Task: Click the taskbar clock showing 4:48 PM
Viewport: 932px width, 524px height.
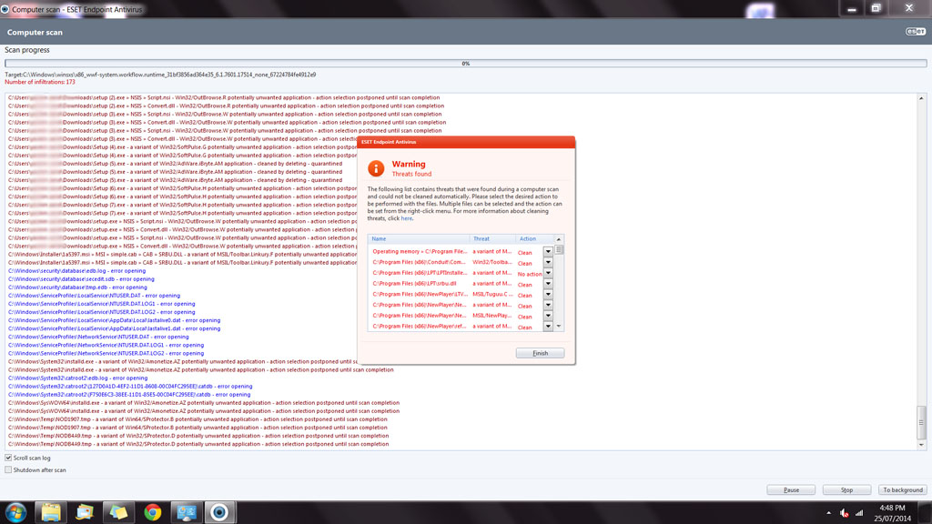Action: coord(892,513)
